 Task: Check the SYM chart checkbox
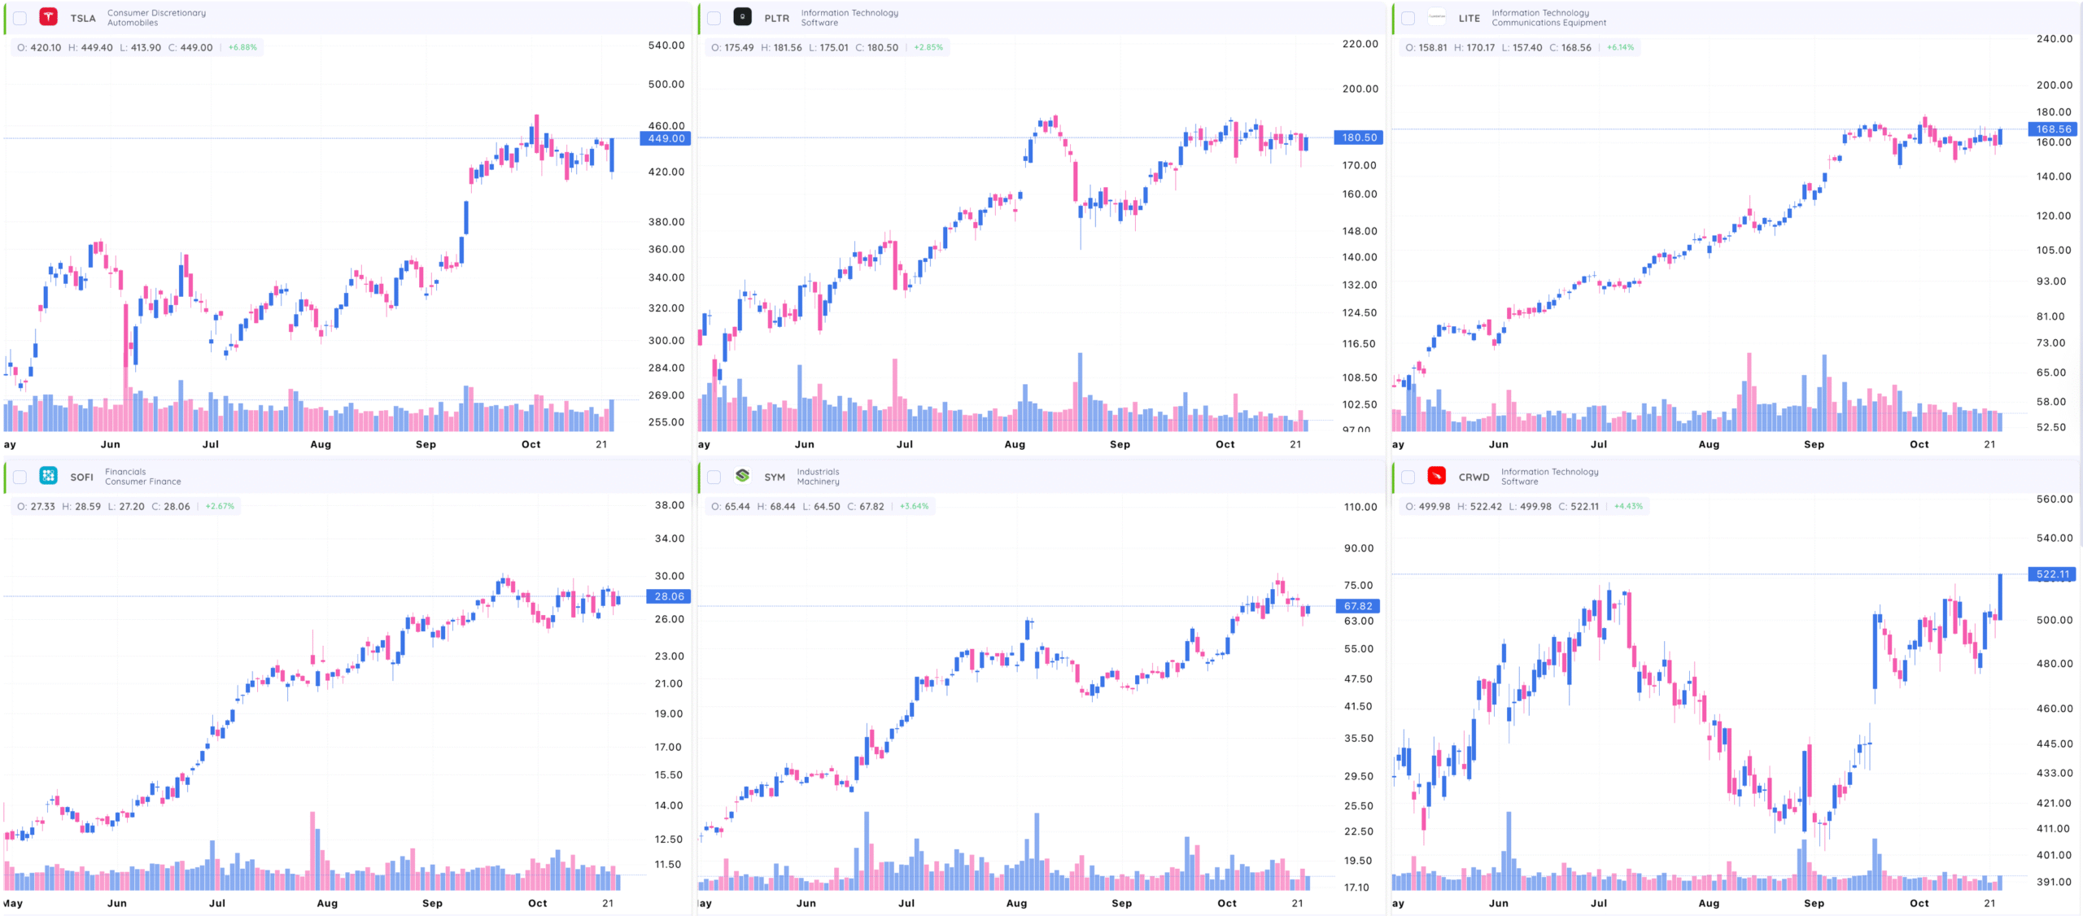tap(714, 477)
